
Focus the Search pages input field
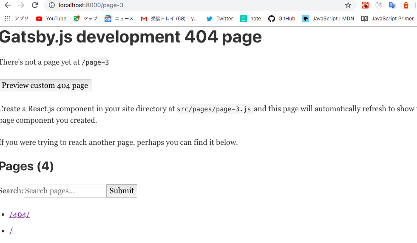[x=65, y=191]
